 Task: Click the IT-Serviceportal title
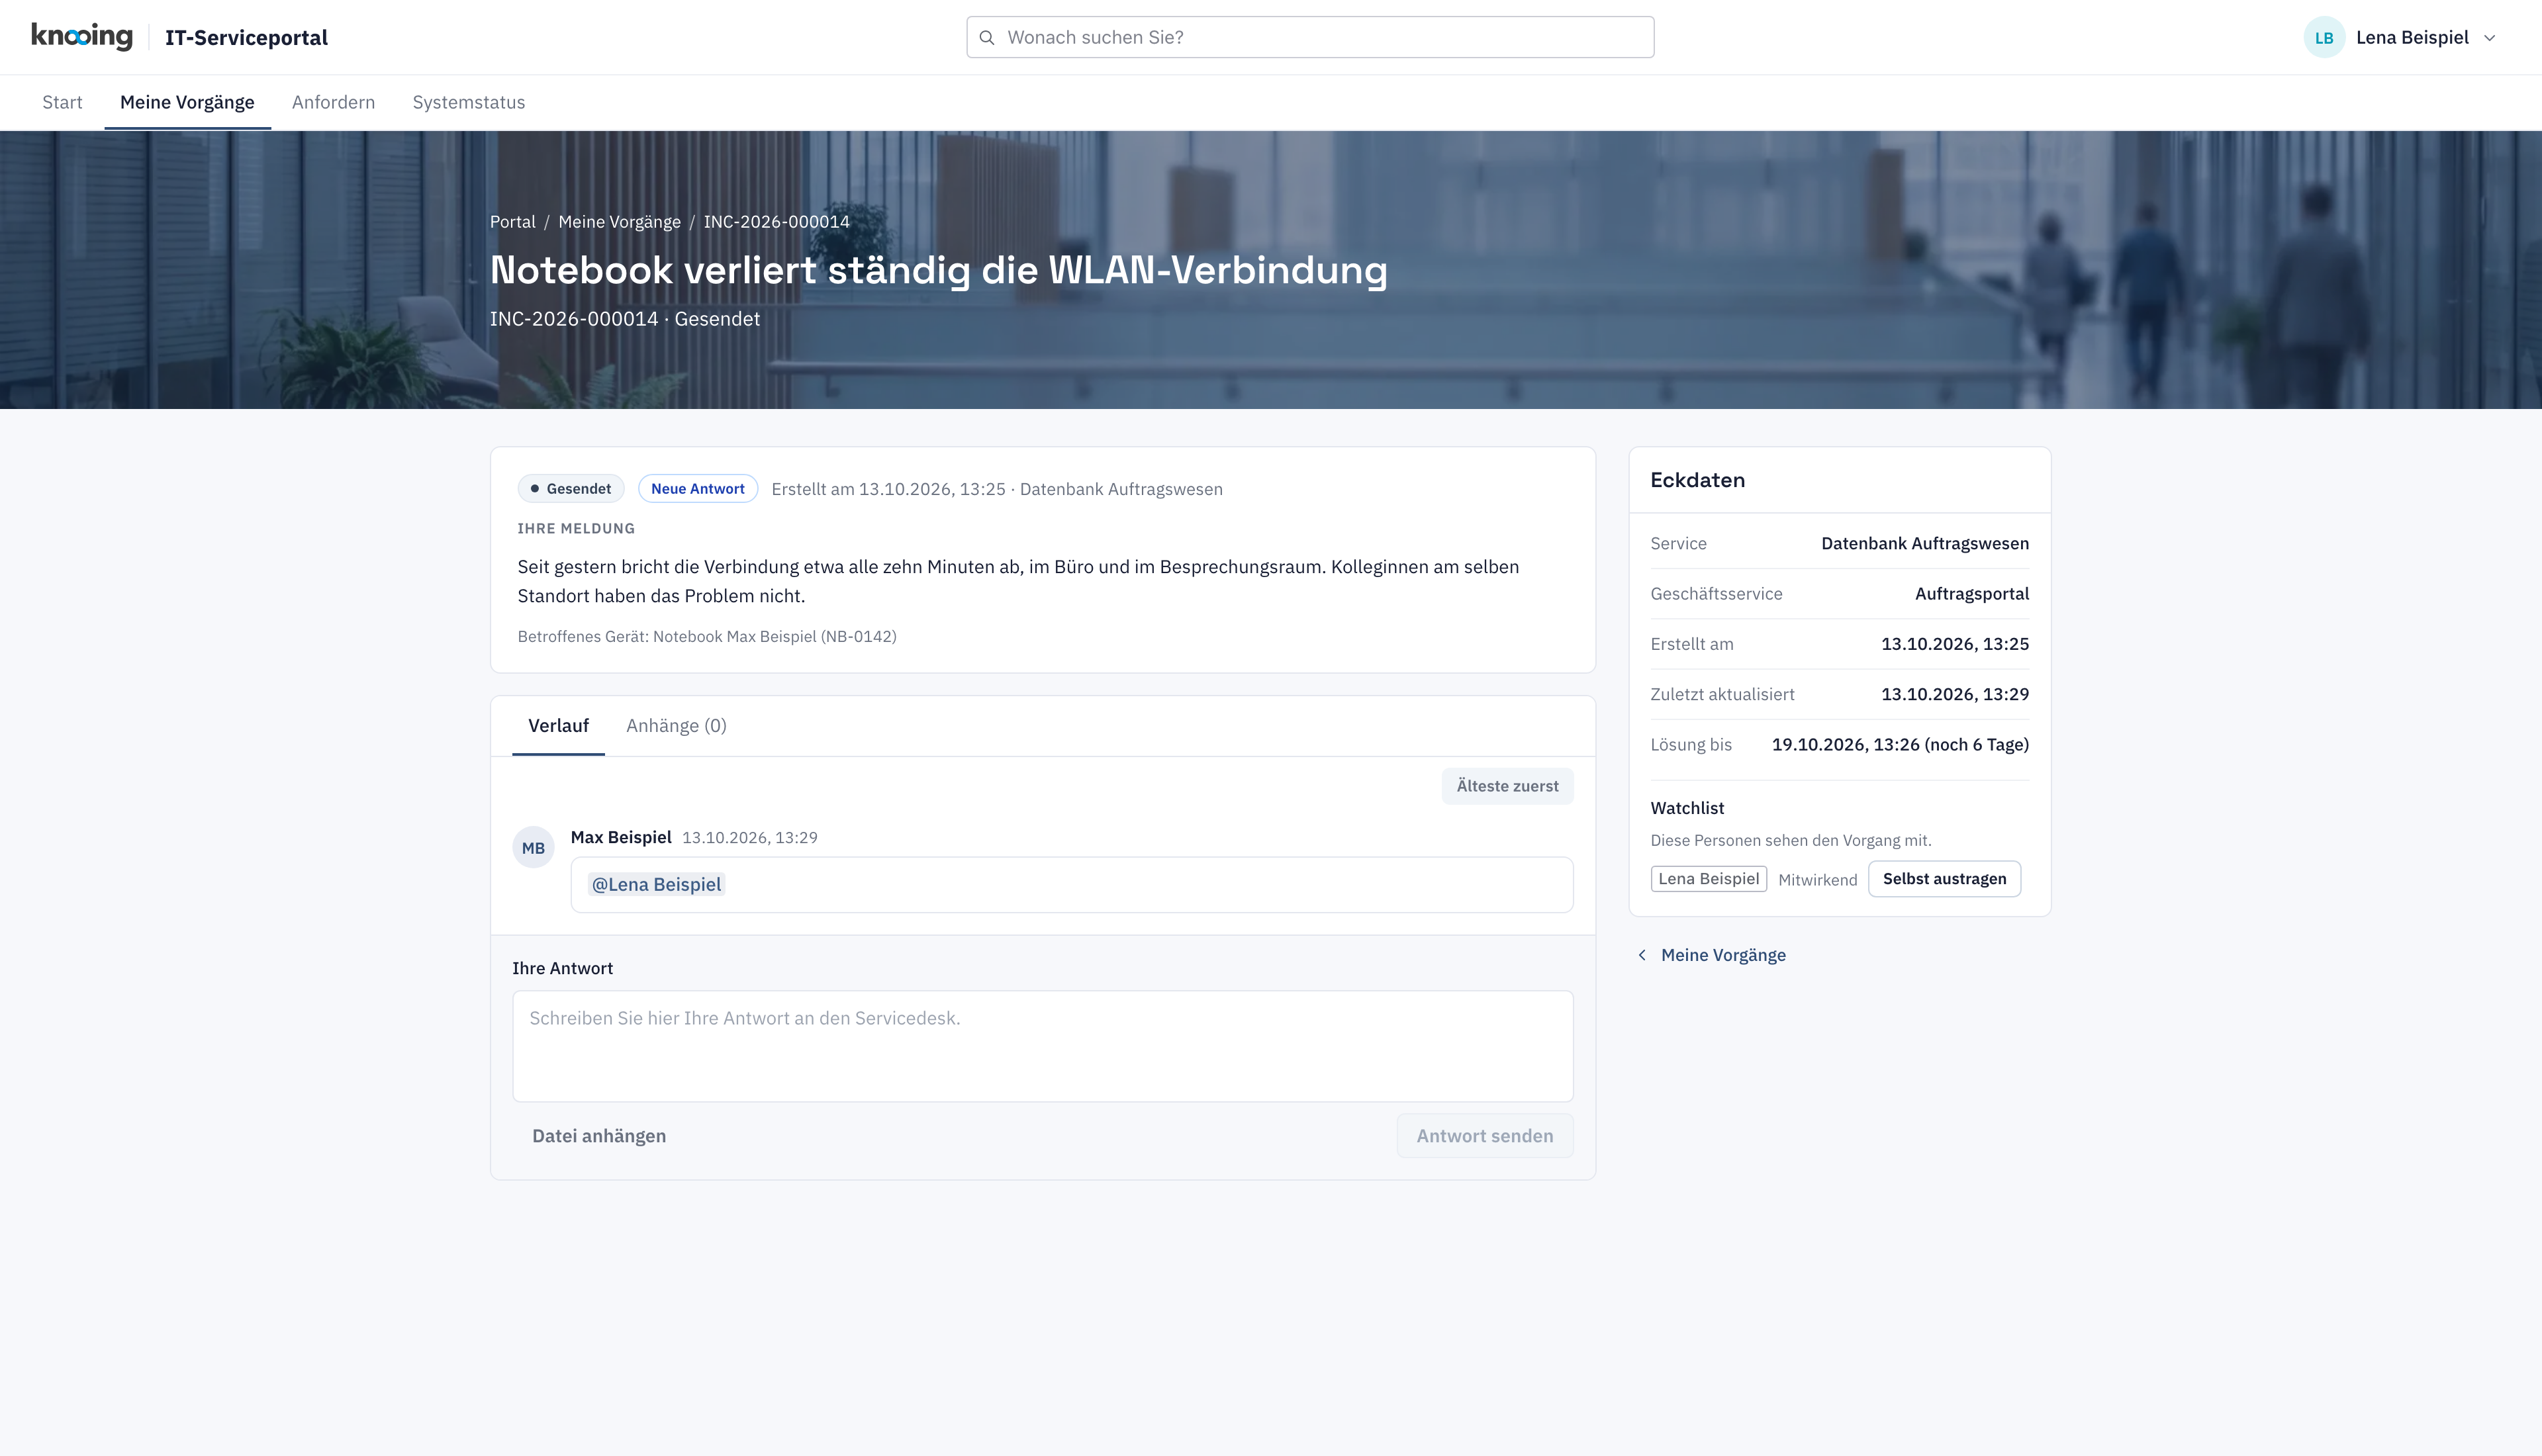[246, 38]
